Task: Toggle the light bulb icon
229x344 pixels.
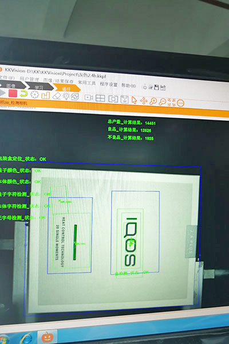Action: coord(66,96)
